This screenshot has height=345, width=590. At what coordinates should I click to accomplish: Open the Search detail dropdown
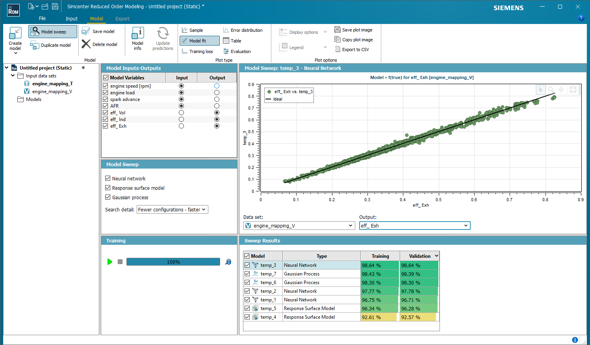[x=172, y=209]
